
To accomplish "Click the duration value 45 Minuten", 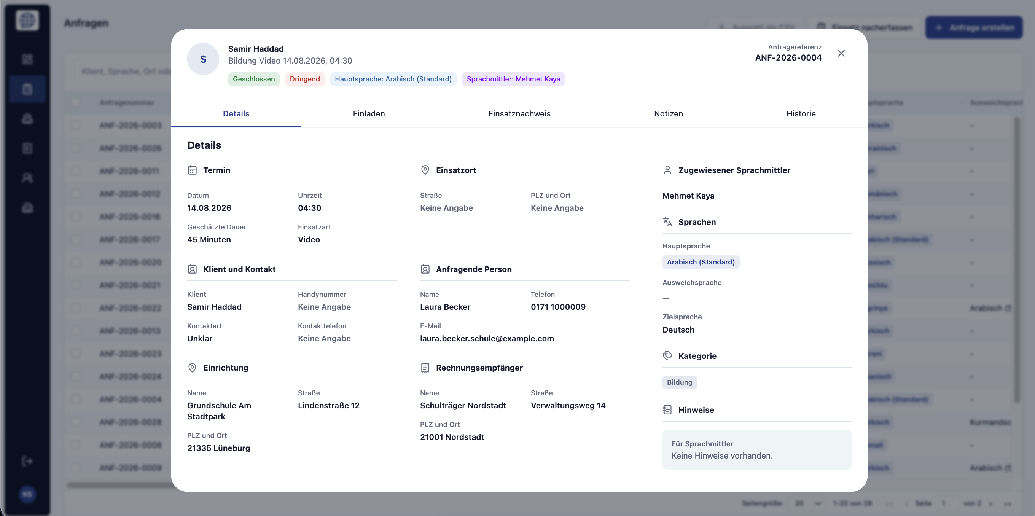I will coord(209,239).
